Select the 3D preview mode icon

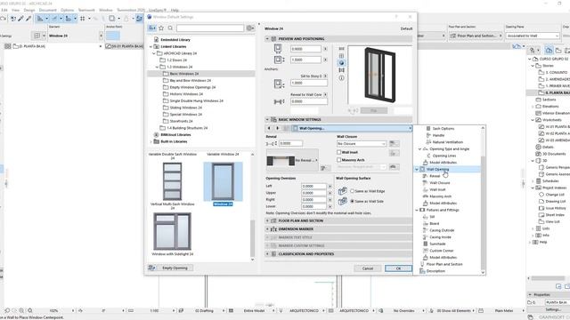click(341, 63)
